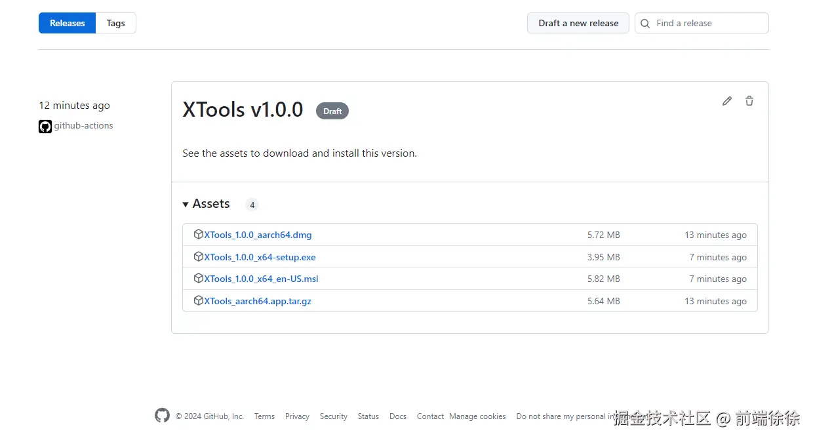Open the Privacy footer link
This screenshot has width=813, height=440.
297,416
